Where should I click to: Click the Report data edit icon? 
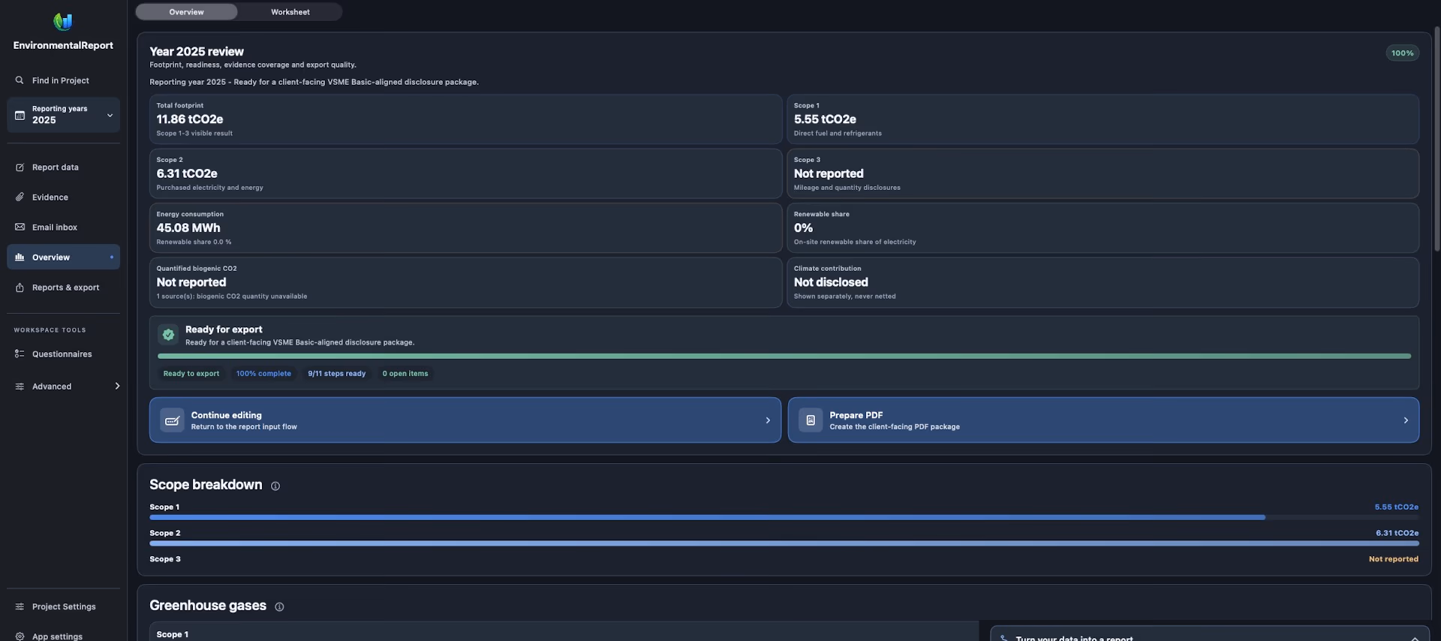[x=20, y=167]
